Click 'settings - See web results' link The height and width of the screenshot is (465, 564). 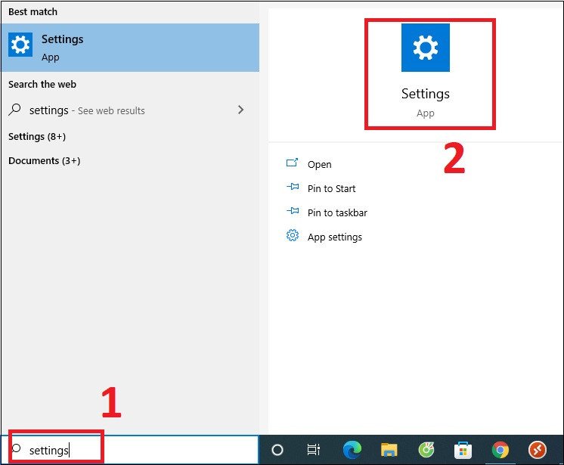pos(87,110)
